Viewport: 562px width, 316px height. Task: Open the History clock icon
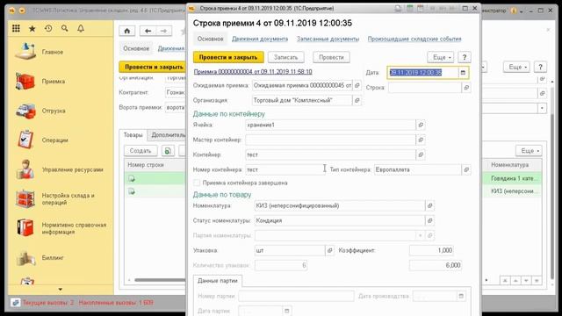pyautogui.click(x=48, y=28)
